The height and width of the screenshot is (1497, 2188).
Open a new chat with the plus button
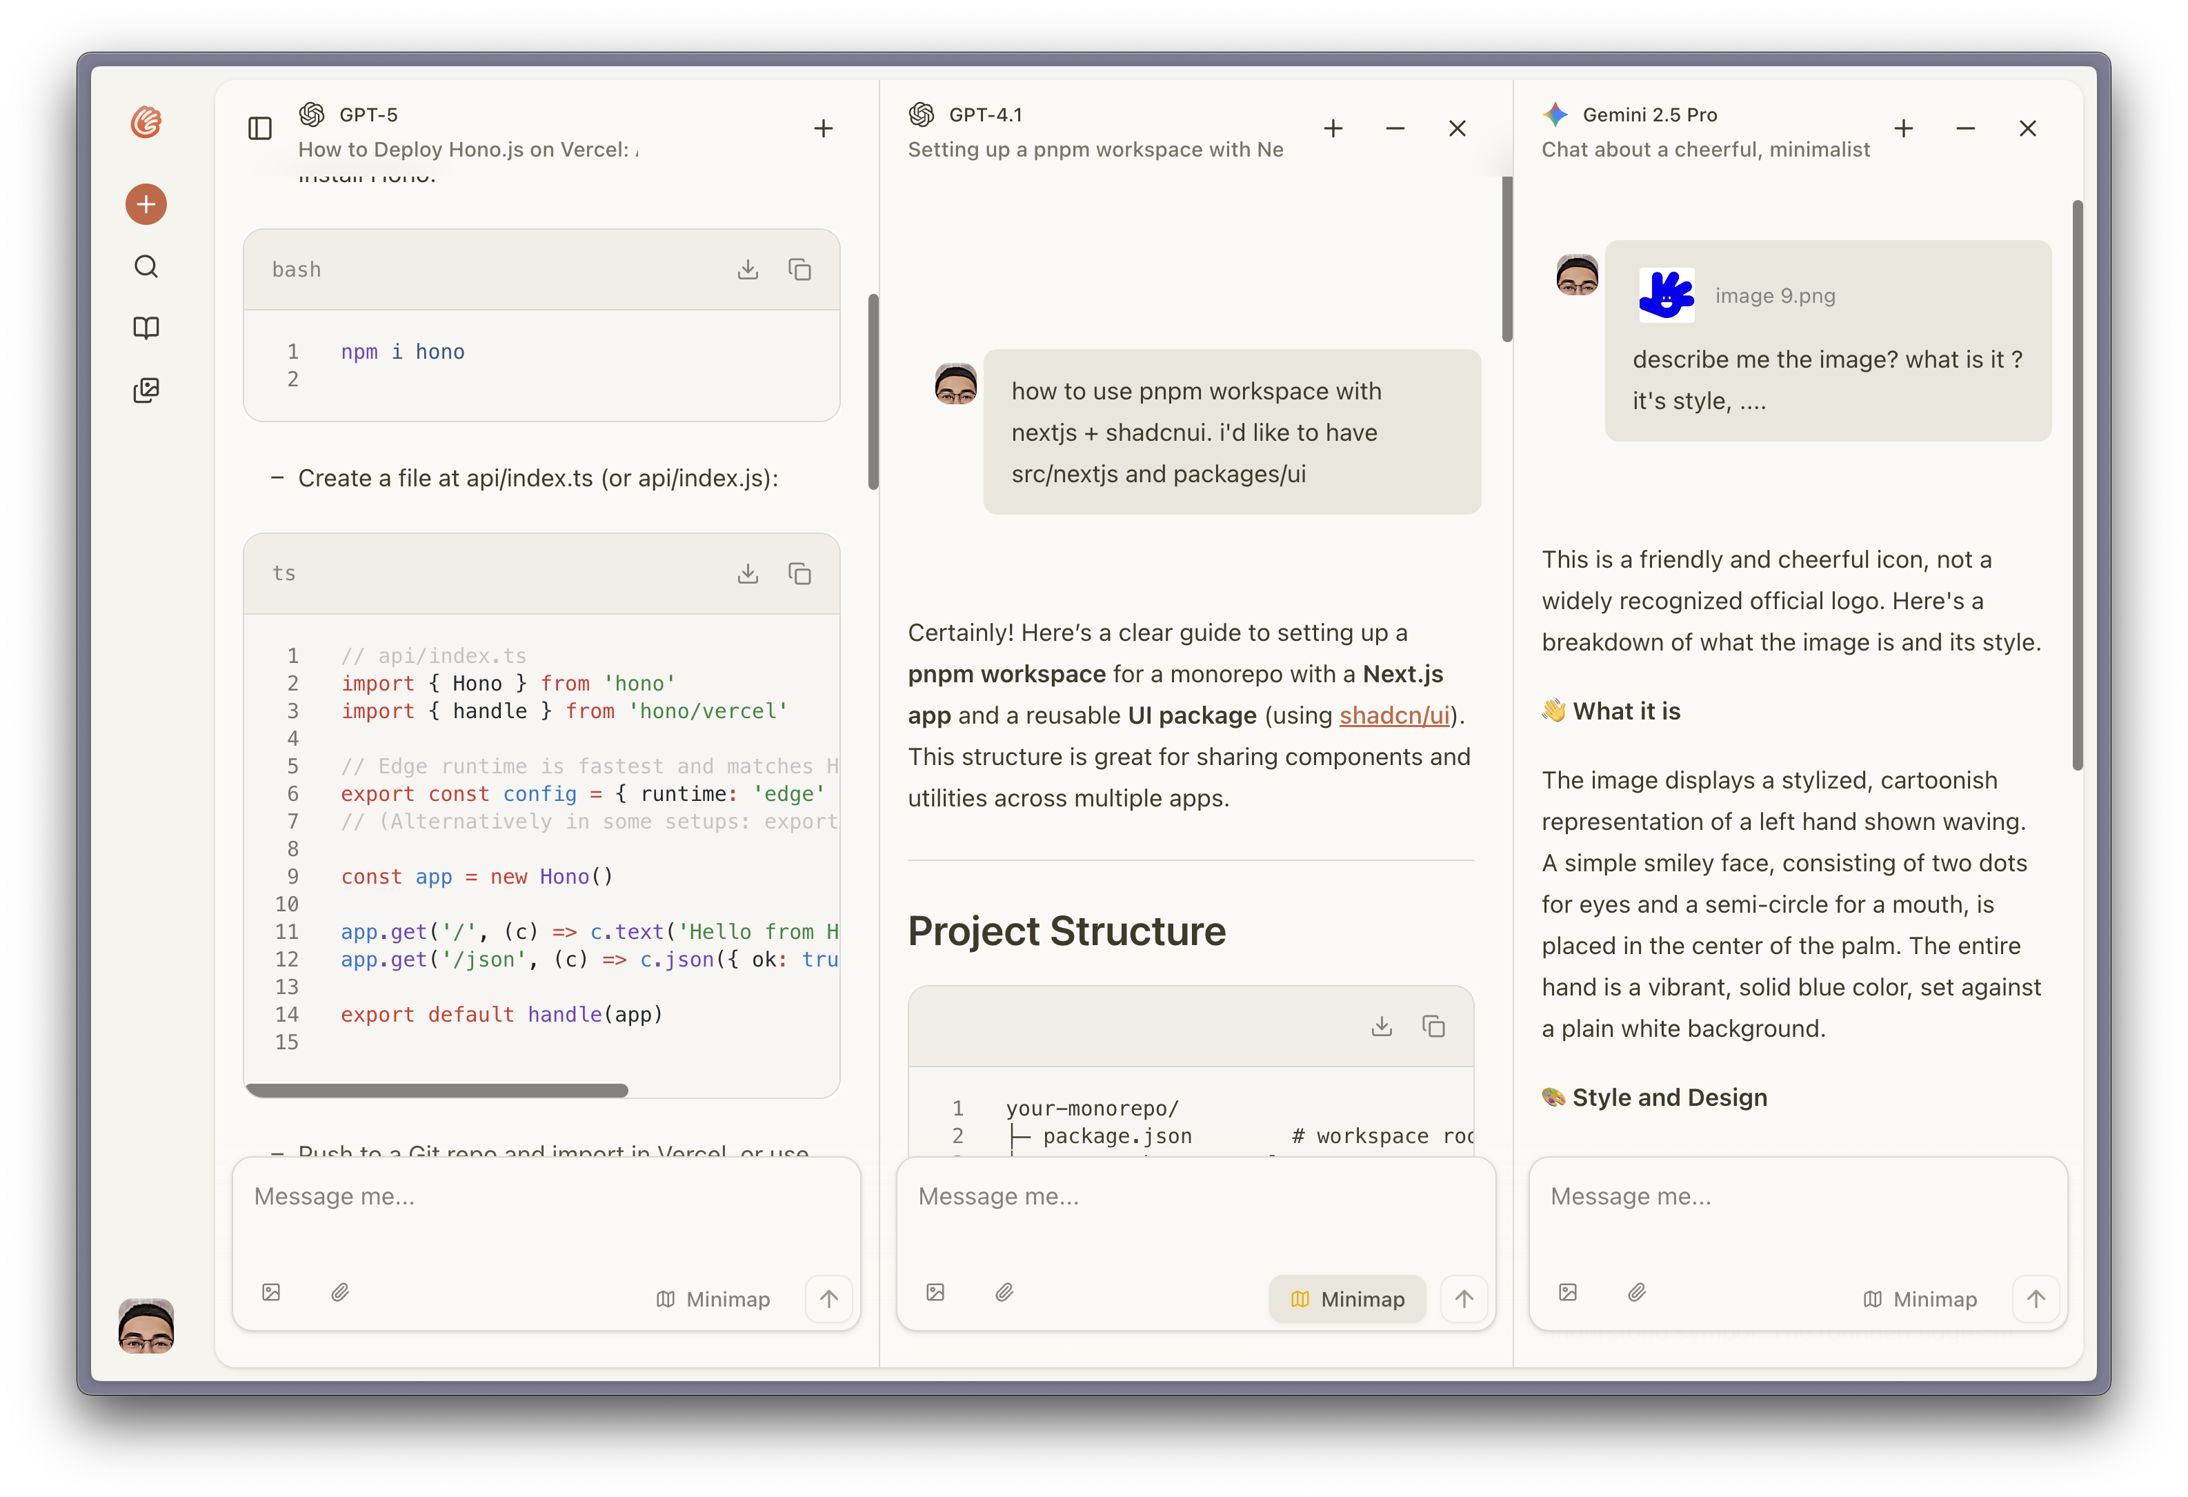coord(146,204)
